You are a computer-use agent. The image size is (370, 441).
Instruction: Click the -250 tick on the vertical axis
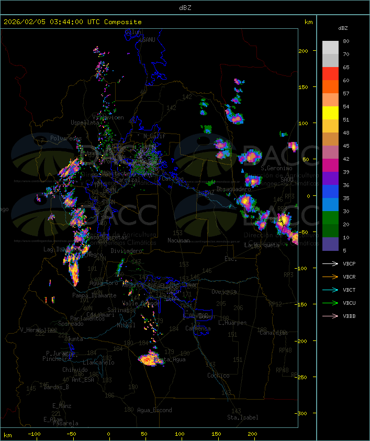click(x=301, y=377)
